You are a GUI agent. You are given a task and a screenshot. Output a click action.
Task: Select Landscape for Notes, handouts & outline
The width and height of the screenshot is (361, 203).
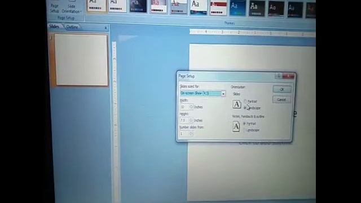tap(244, 130)
